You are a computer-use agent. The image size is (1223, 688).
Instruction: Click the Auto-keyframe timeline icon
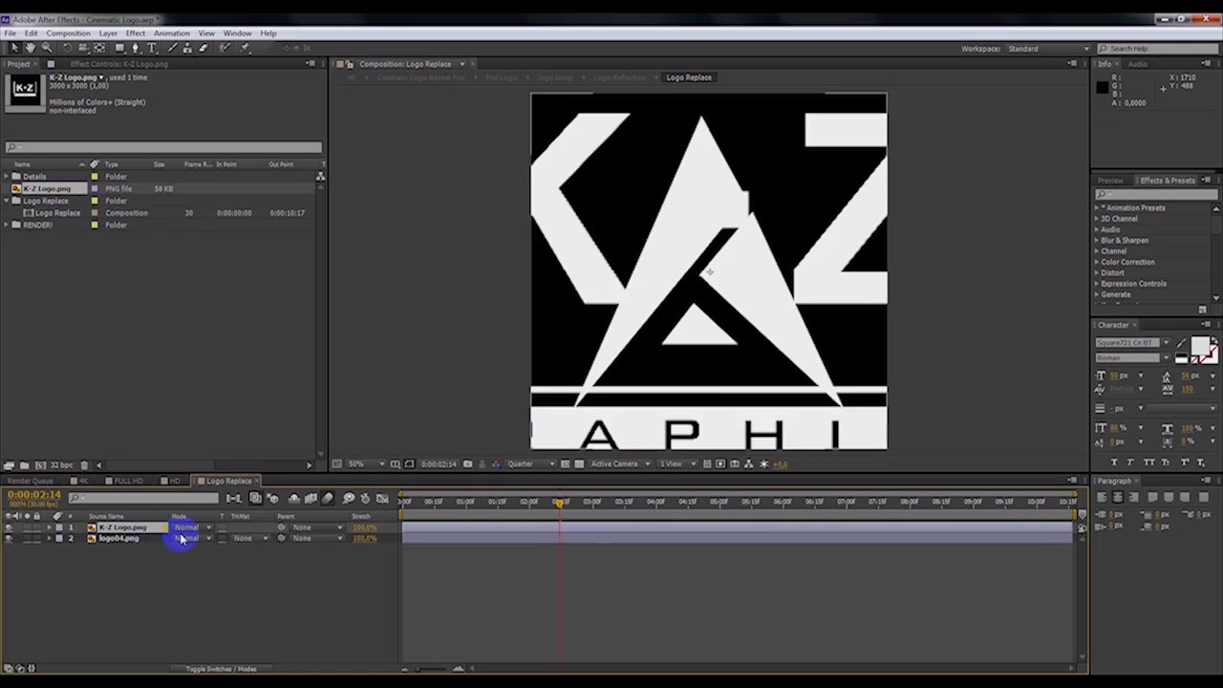click(365, 498)
